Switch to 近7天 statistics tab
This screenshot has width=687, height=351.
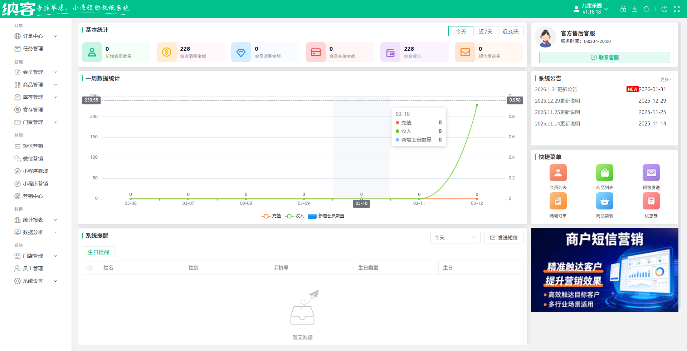tap(485, 31)
